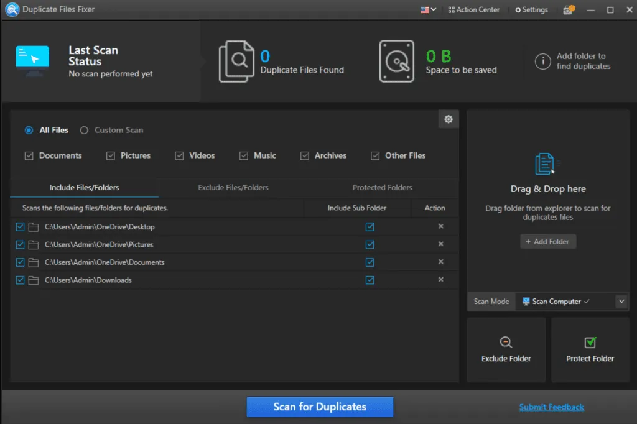The height and width of the screenshot is (424, 637).
Task: Switch to the Exclude Files/Folders tab
Action: (x=233, y=187)
